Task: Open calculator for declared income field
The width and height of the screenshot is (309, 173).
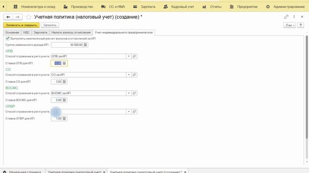Action: [85, 45]
